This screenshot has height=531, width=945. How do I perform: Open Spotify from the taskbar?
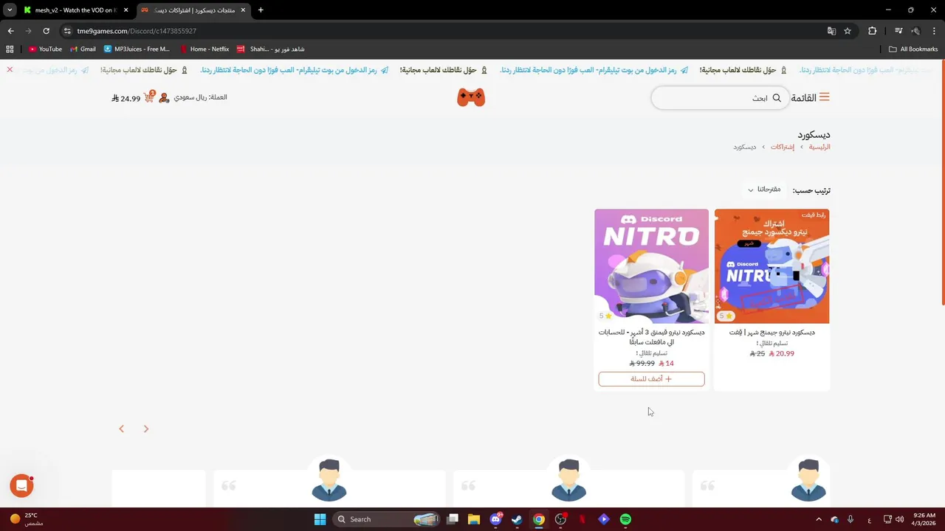coord(625,519)
